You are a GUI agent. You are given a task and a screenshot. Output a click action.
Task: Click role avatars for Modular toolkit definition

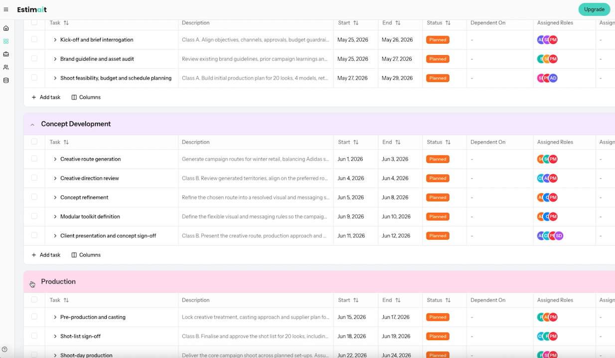point(547,217)
